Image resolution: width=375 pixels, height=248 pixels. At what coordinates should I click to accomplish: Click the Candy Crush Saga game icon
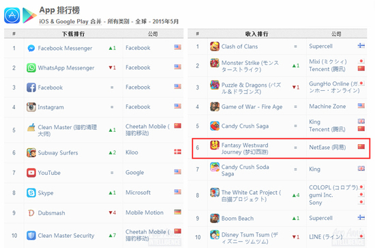(215, 126)
